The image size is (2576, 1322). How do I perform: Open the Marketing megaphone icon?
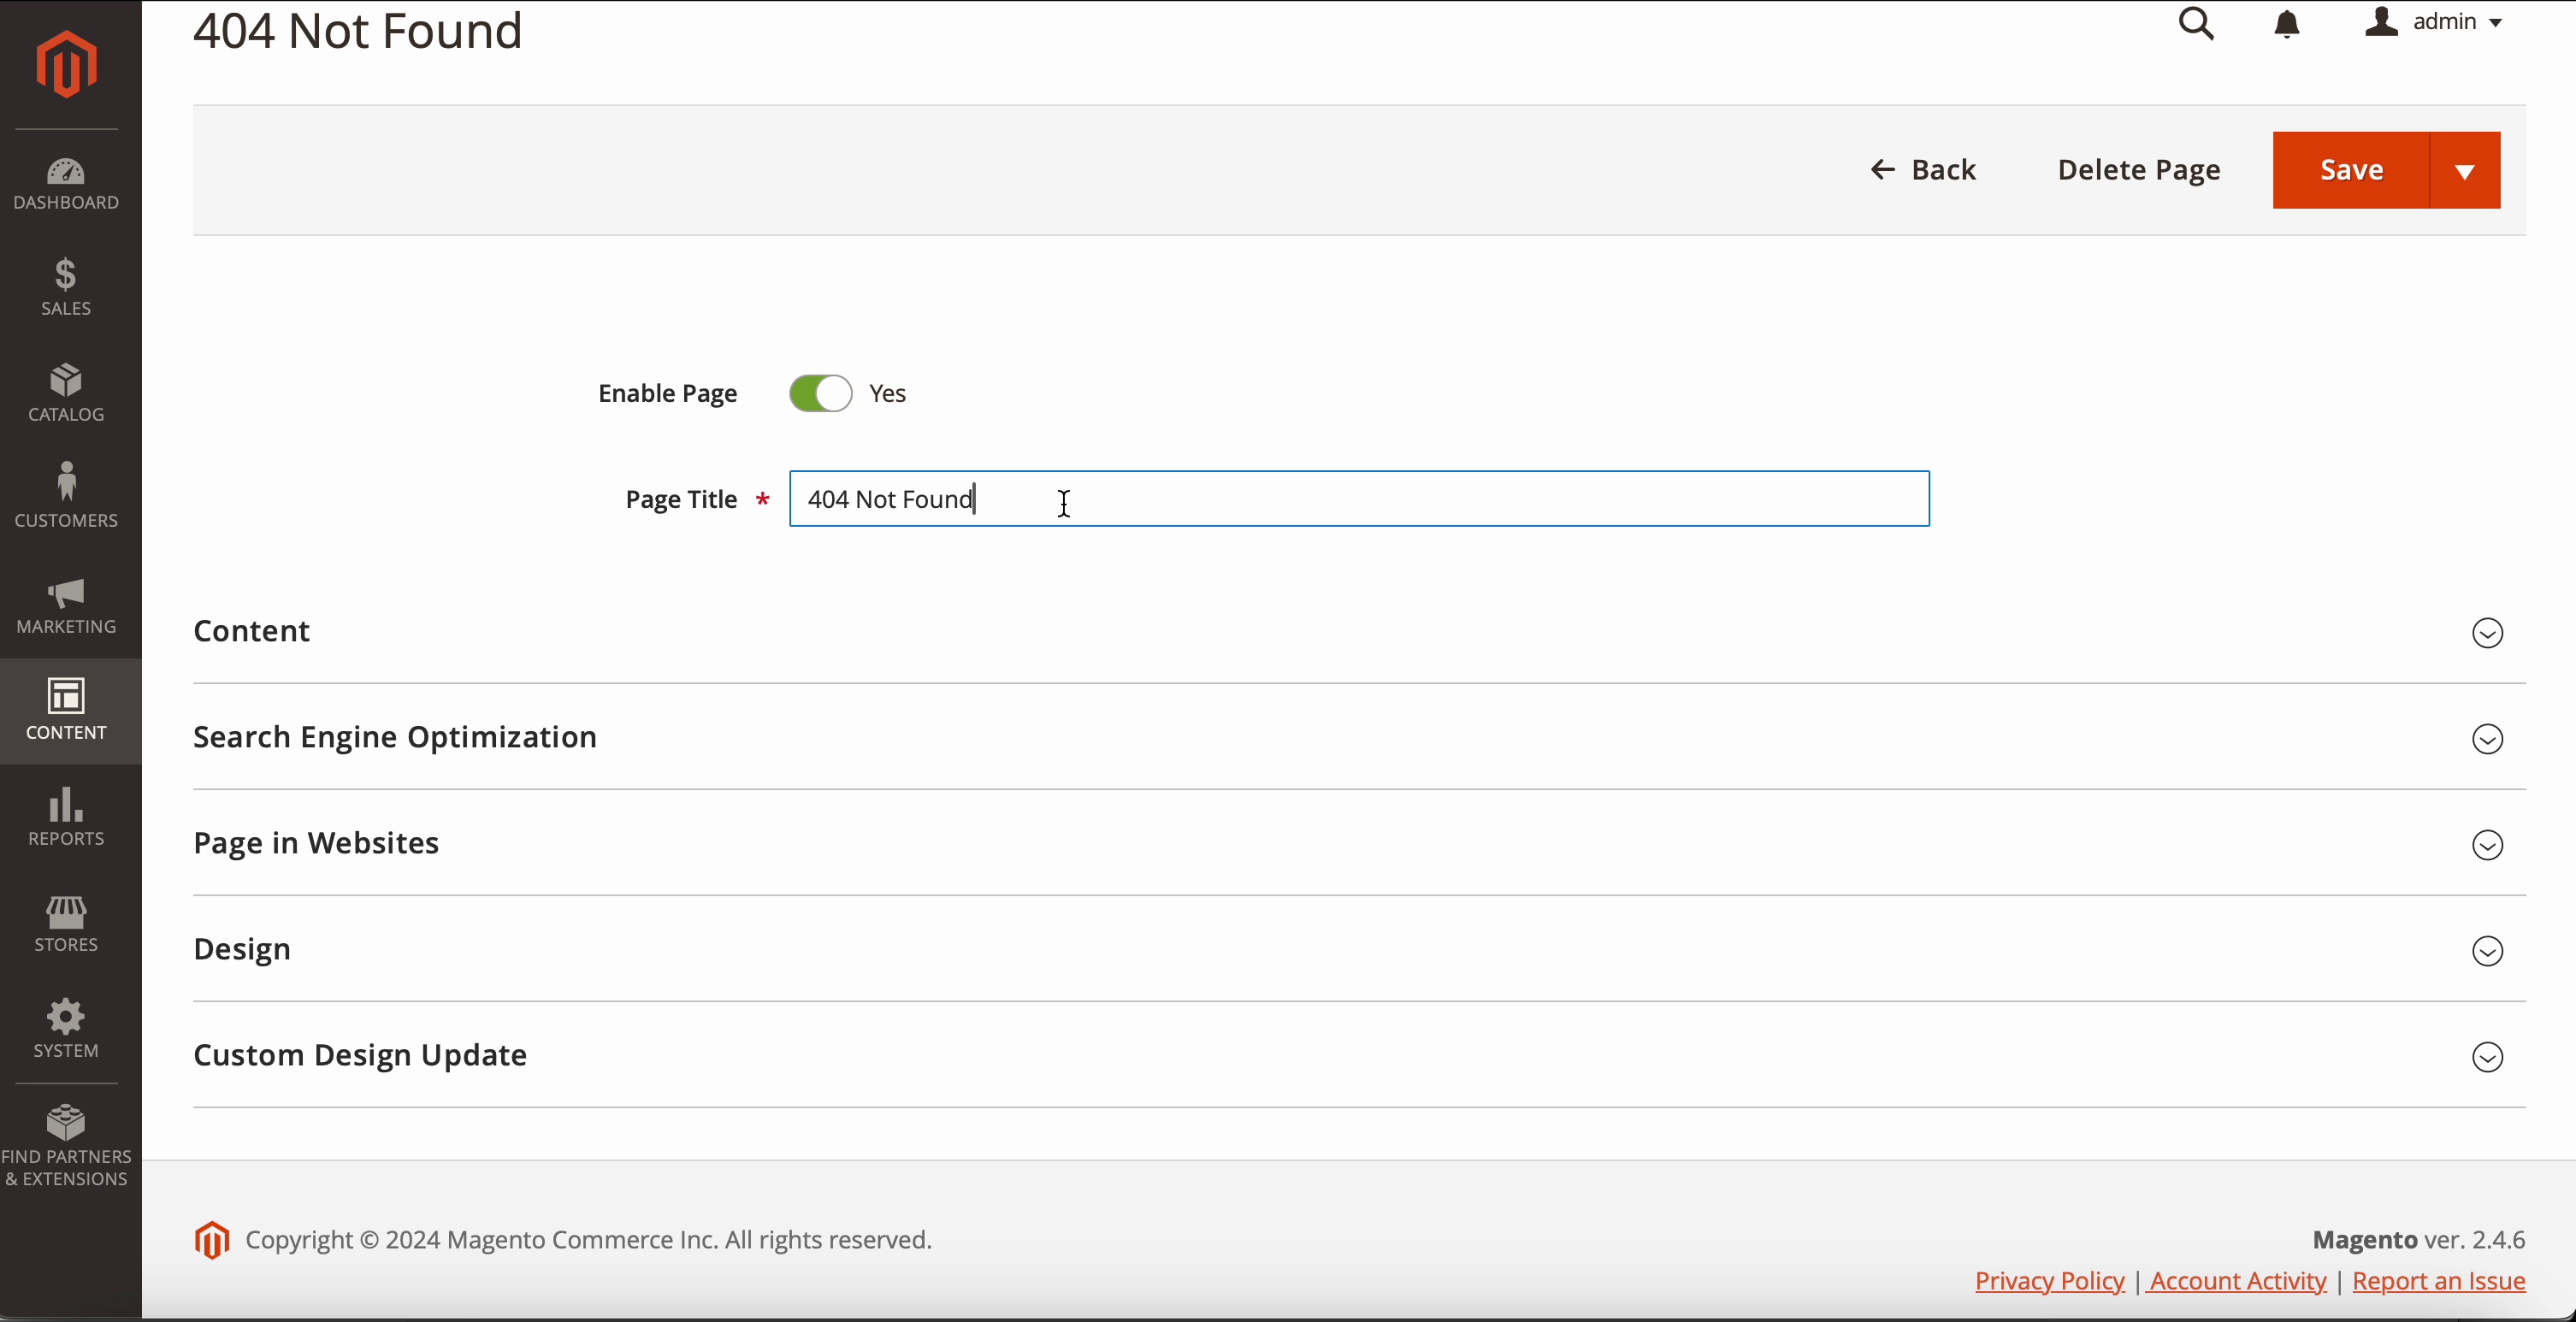point(66,605)
